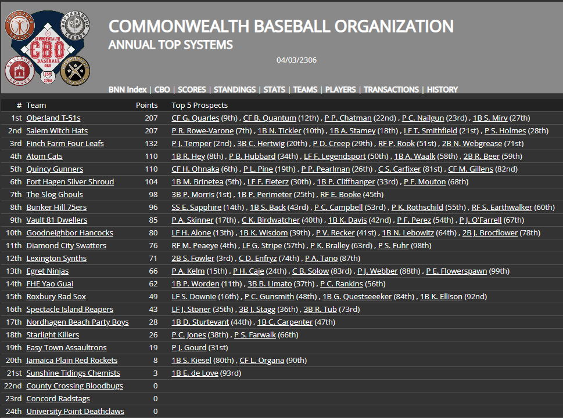This screenshot has width=563, height=418.
Task: View prospect CF G. Quarles
Action: [195, 118]
